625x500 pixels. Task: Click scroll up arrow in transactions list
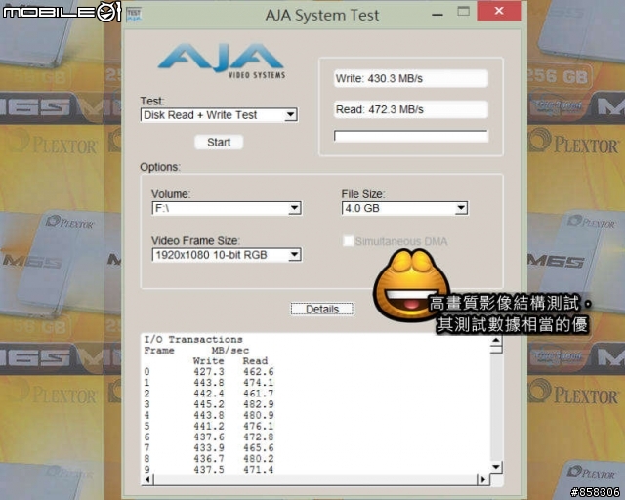[x=496, y=340]
